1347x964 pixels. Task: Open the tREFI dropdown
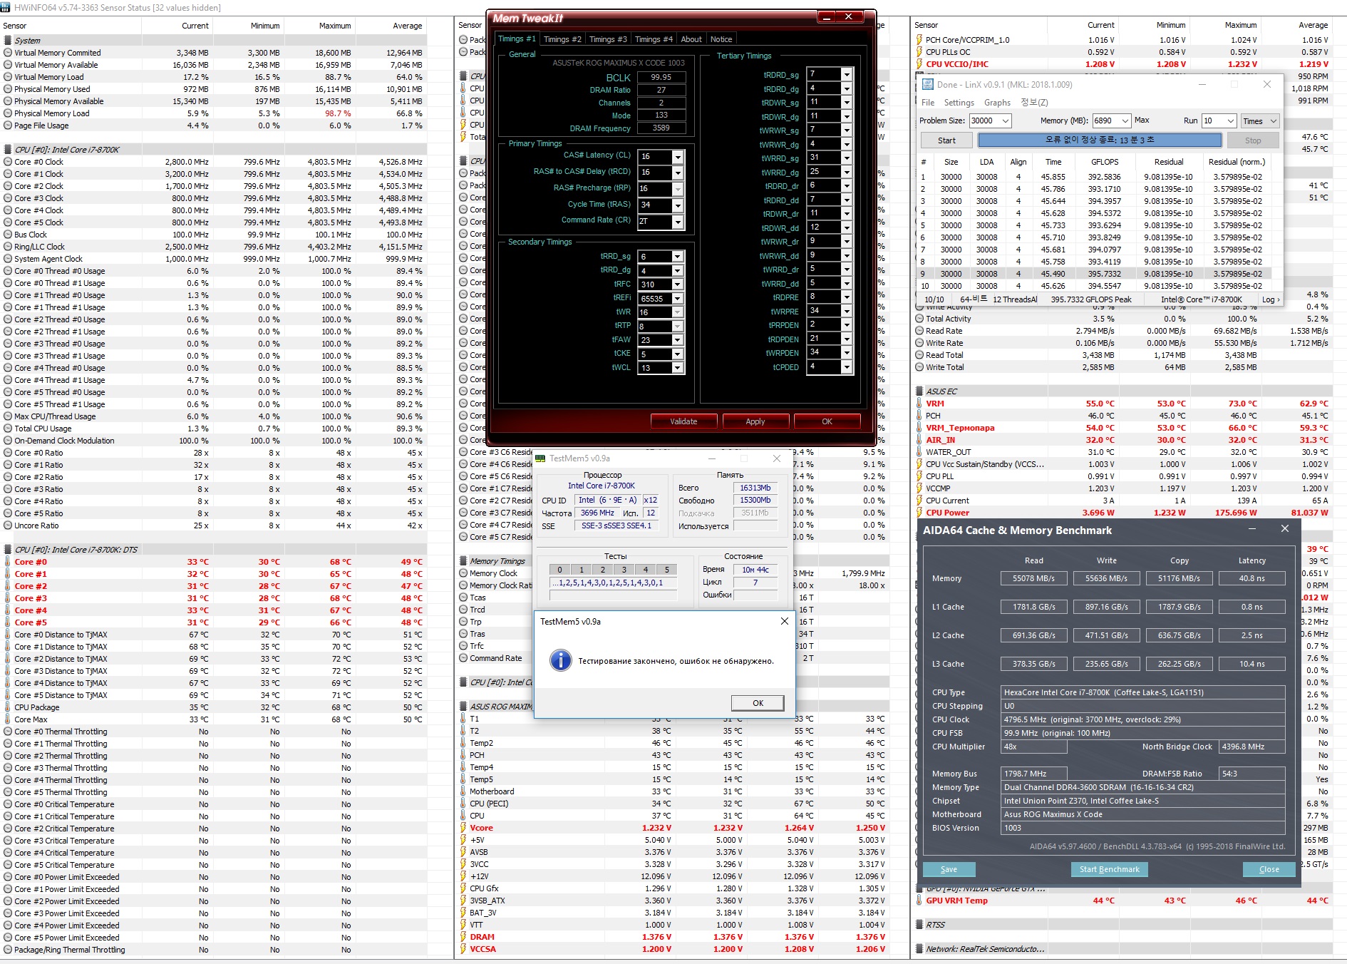pos(678,299)
